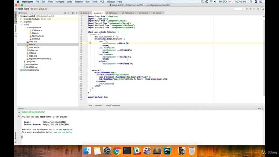Viewport: 279px width, 157px height.
Task: Select Callback.js in the project tree
Action: pyautogui.click(x=35, y=30)
